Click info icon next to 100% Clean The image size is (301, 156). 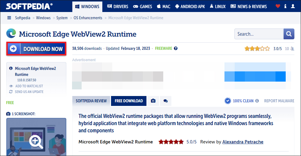tap(257, 101)
